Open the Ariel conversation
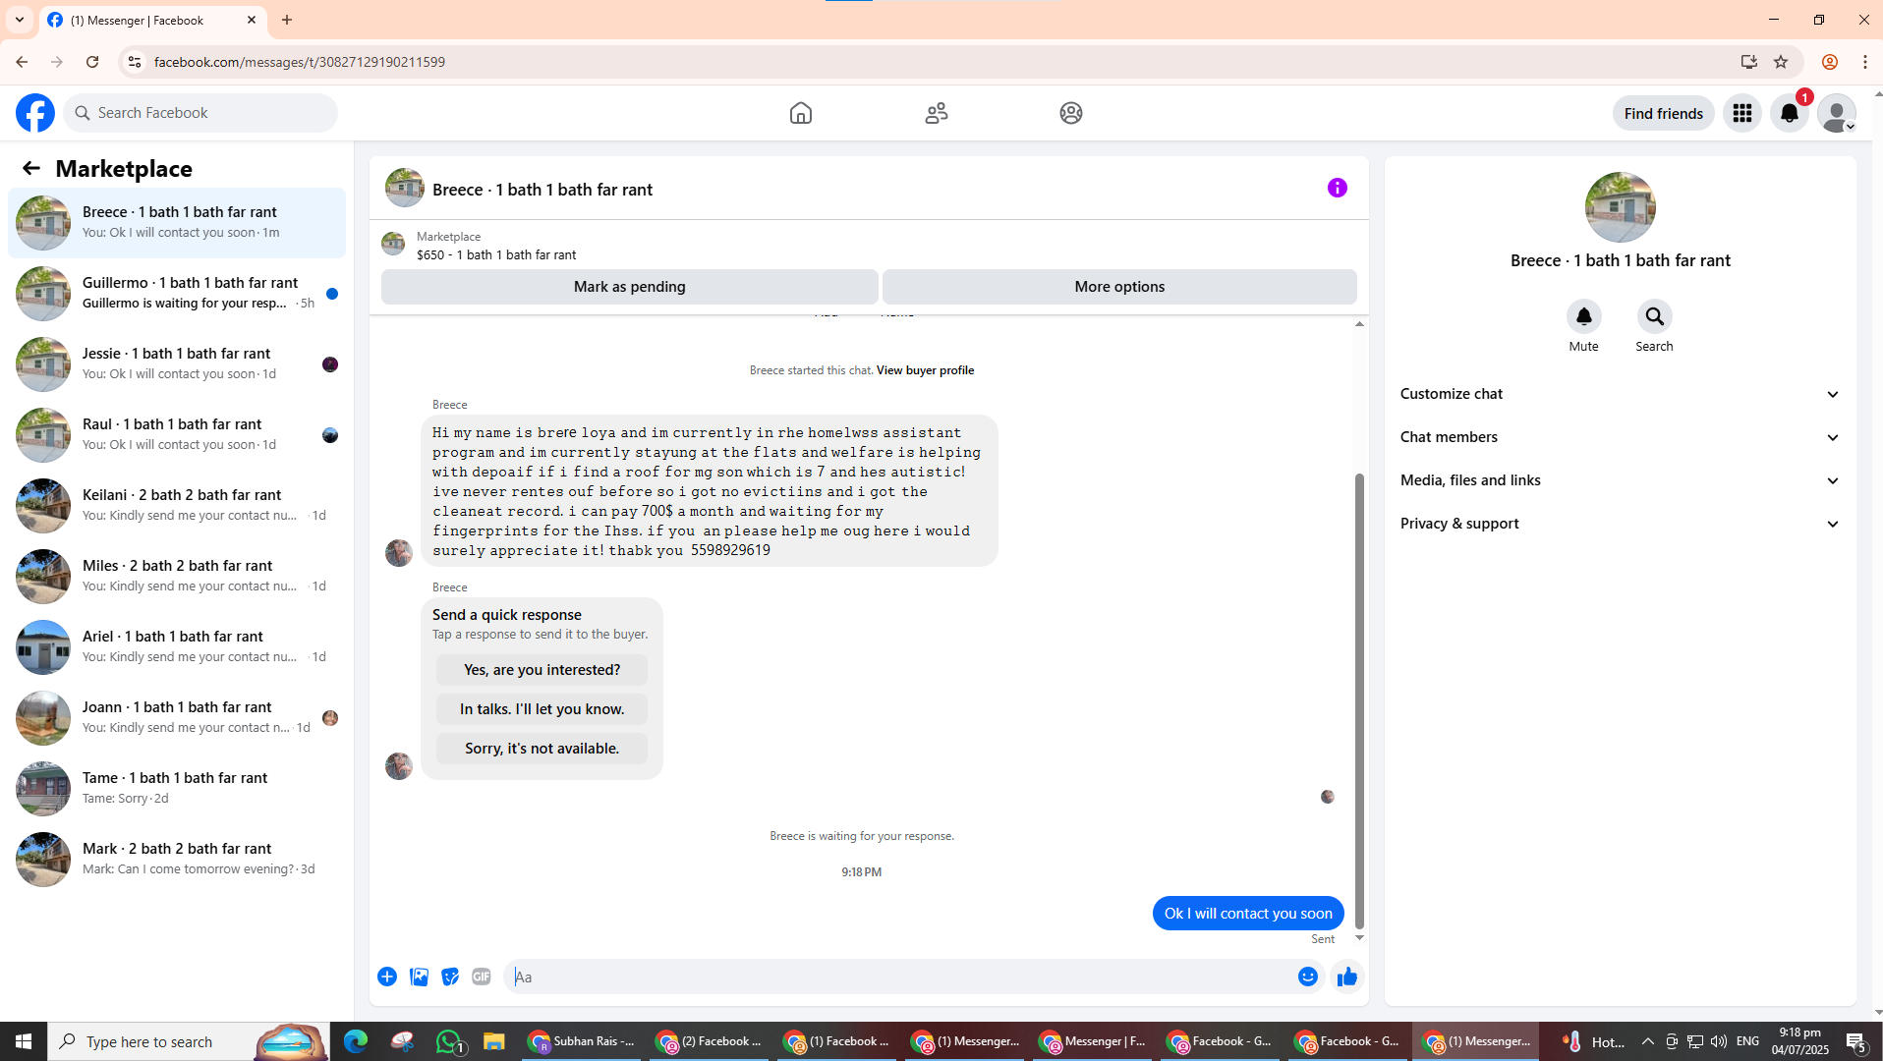 (177, 647)
